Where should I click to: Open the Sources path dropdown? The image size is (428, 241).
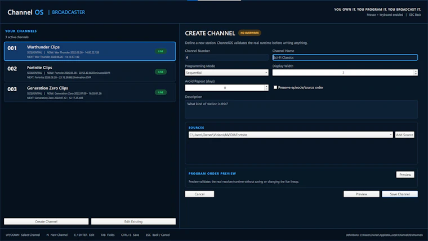coord(291,135)
